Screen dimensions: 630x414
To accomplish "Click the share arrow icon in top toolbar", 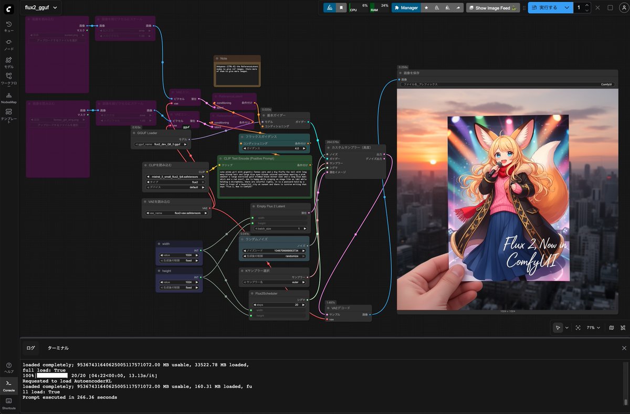I will click(x=458, y=8).
